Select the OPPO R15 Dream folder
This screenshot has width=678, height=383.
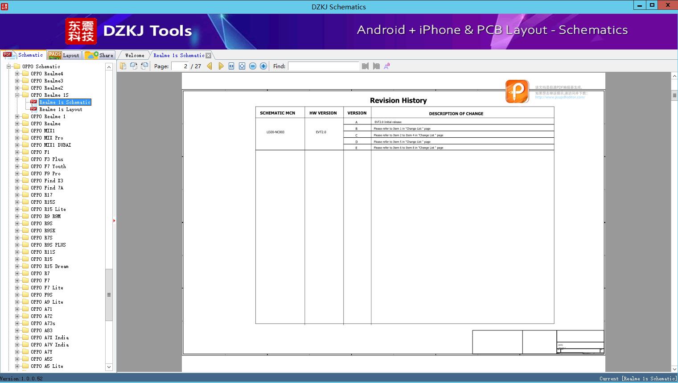pyautogui.click(x=49, y=266)
